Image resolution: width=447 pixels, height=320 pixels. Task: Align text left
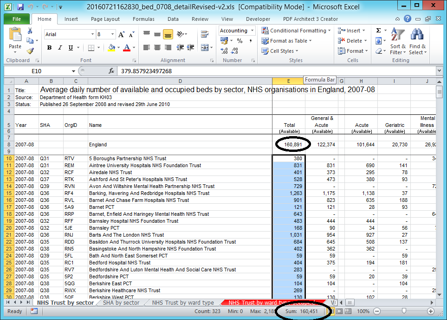pyautogui.click(x=147, y=48)
